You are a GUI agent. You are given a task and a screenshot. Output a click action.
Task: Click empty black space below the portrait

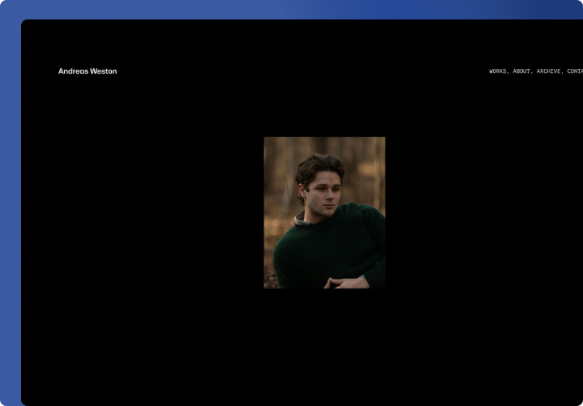pyautogui.click(x=324, y=348)
